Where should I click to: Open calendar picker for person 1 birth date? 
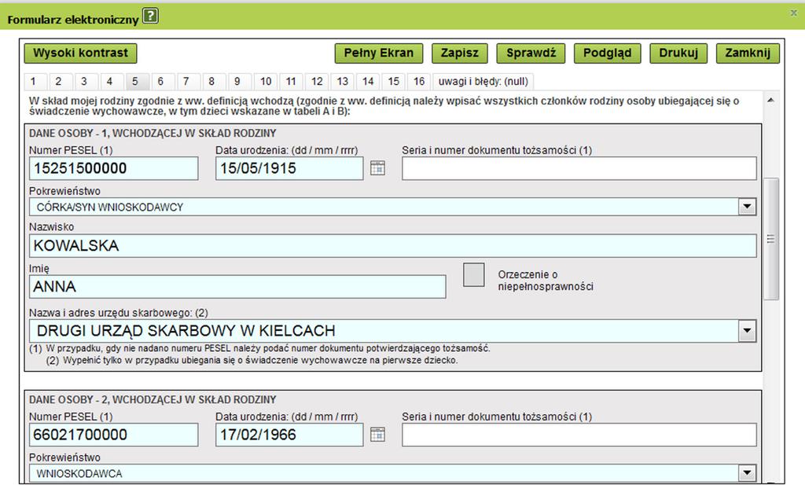point(377,168)
